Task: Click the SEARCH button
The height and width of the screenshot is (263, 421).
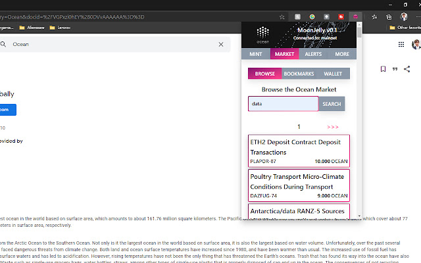Action: pos(332,104)
